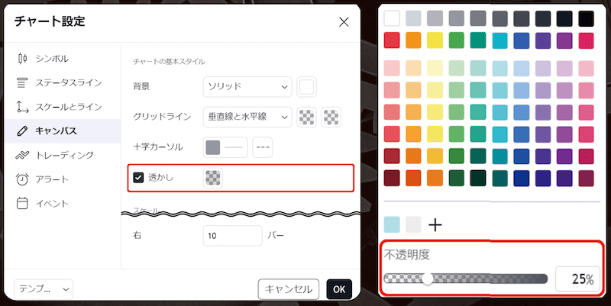Confirm settings with the OK button
The image size is (611, 306).
339,289
